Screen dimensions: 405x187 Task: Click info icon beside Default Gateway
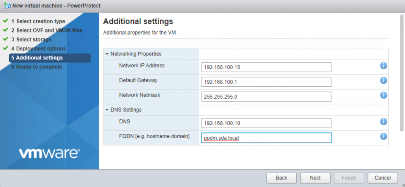tap(383, 80)
